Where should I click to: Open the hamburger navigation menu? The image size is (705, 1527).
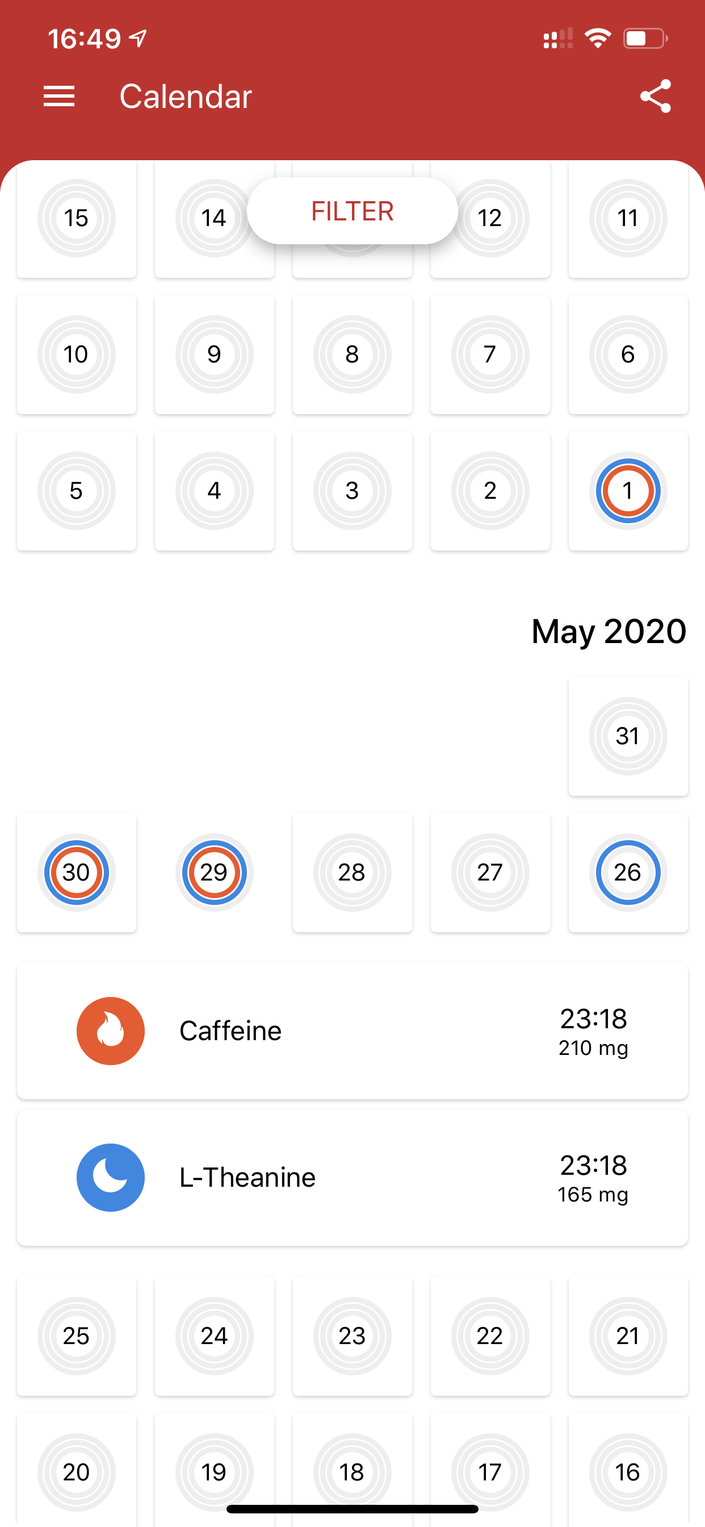pos(59,96)
